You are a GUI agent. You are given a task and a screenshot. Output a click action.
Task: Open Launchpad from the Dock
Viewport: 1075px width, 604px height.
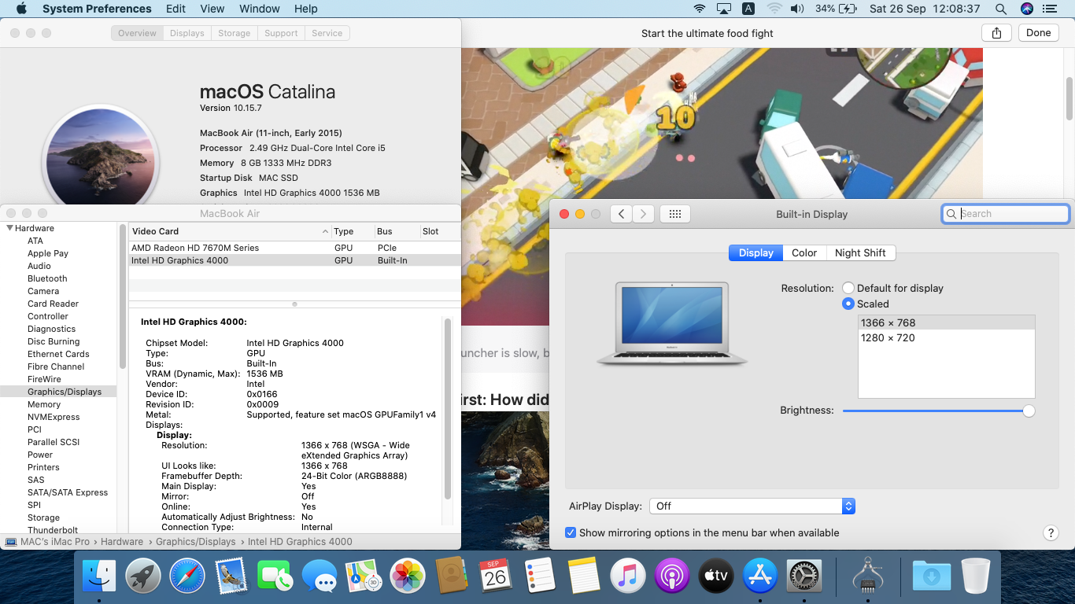[143, 576]
